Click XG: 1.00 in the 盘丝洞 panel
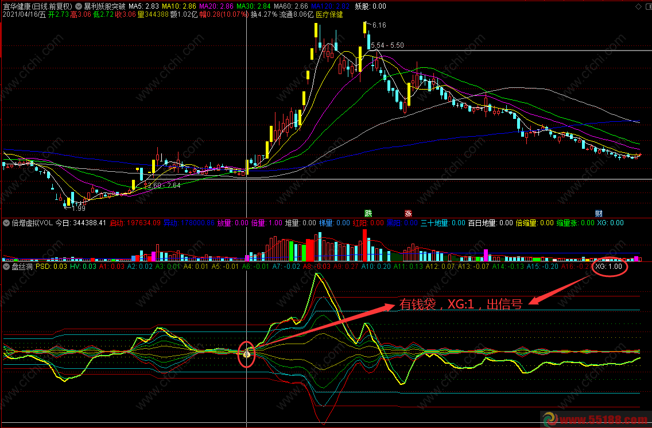652x428 pixels. pos(609,267)
